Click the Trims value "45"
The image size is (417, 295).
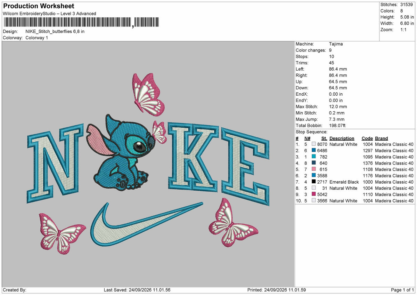(332, 63)
